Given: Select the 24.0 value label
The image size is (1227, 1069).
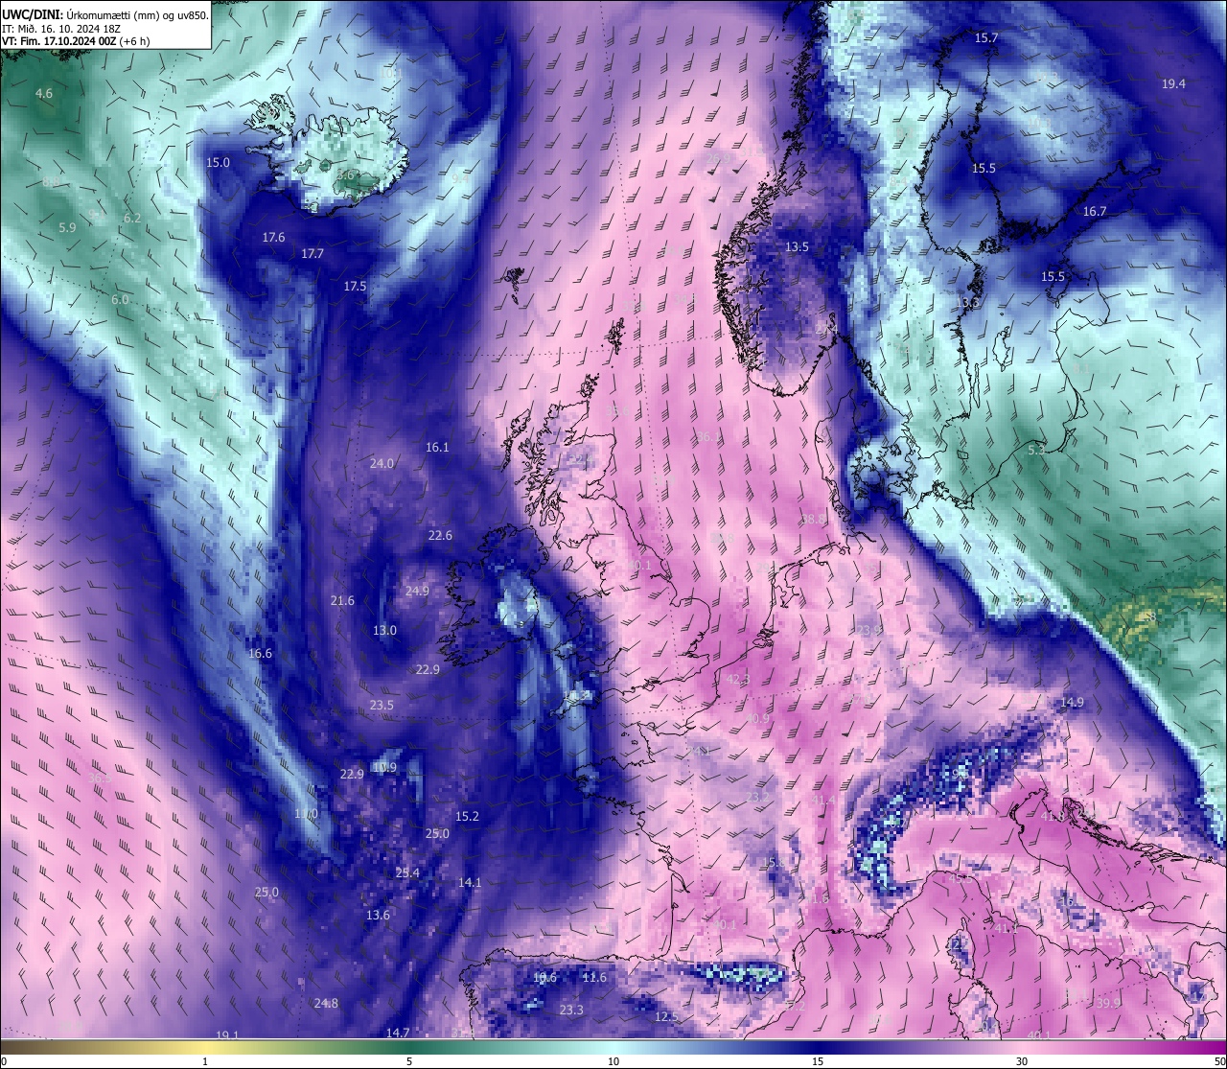Looking at the screenshot, I should pos(382,463).
